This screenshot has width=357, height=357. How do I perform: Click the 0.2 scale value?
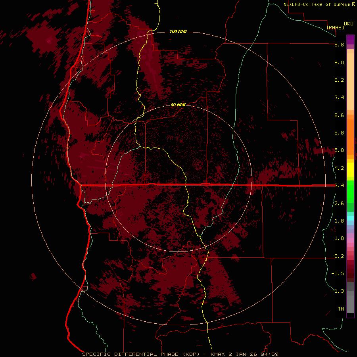(x=339, y=256)
